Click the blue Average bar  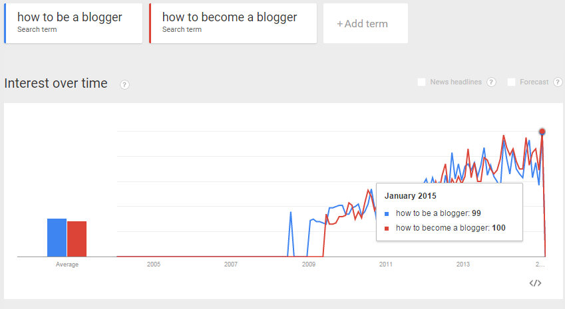(x=57, y=237)
